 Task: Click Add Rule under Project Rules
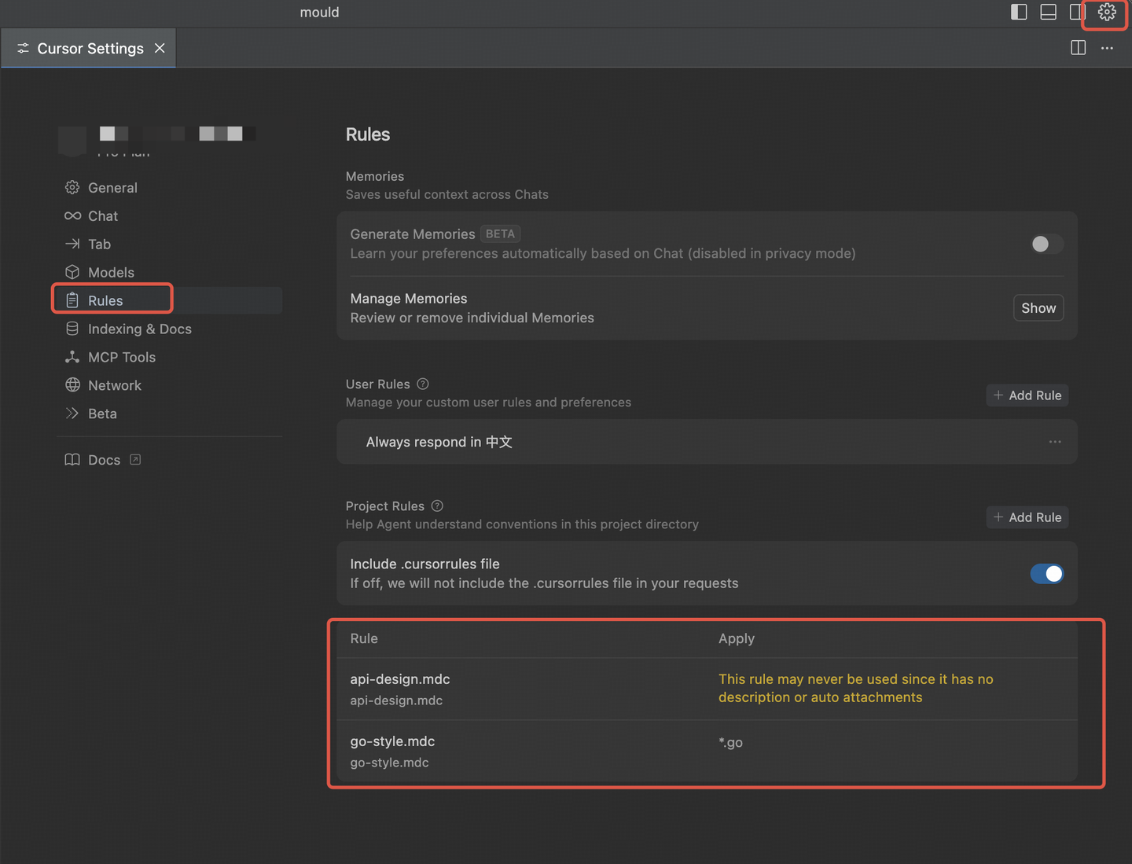[1027, 517]
